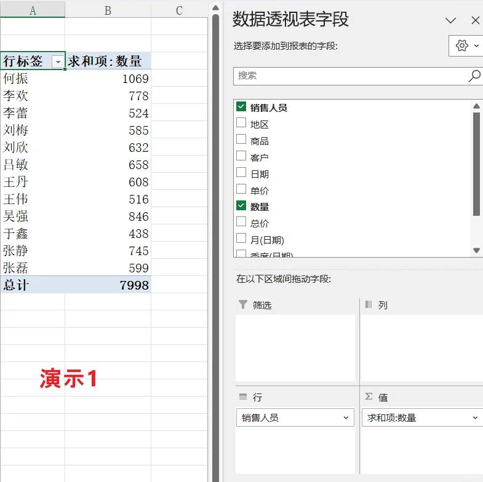Select the cell 吕敏
Screen dimensions: 483x482
pos(33,164)
